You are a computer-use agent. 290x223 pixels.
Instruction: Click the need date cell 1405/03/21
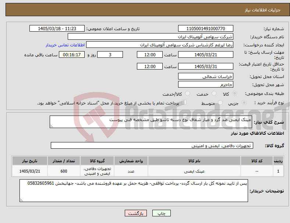coord(30,171)
